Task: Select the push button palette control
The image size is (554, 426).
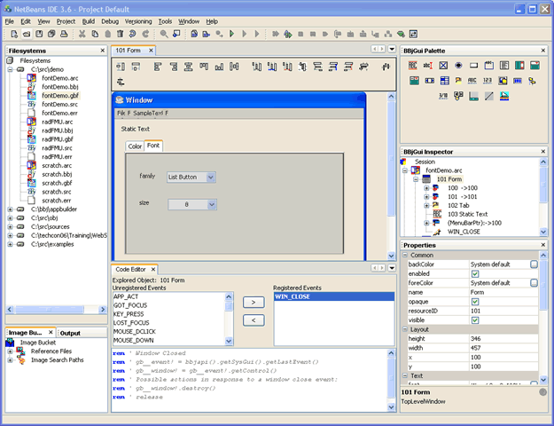Action: pyautogui.click(x=474, y=66)
